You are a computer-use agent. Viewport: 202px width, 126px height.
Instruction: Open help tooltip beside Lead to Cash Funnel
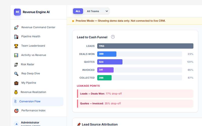click(x=113, y=37)
